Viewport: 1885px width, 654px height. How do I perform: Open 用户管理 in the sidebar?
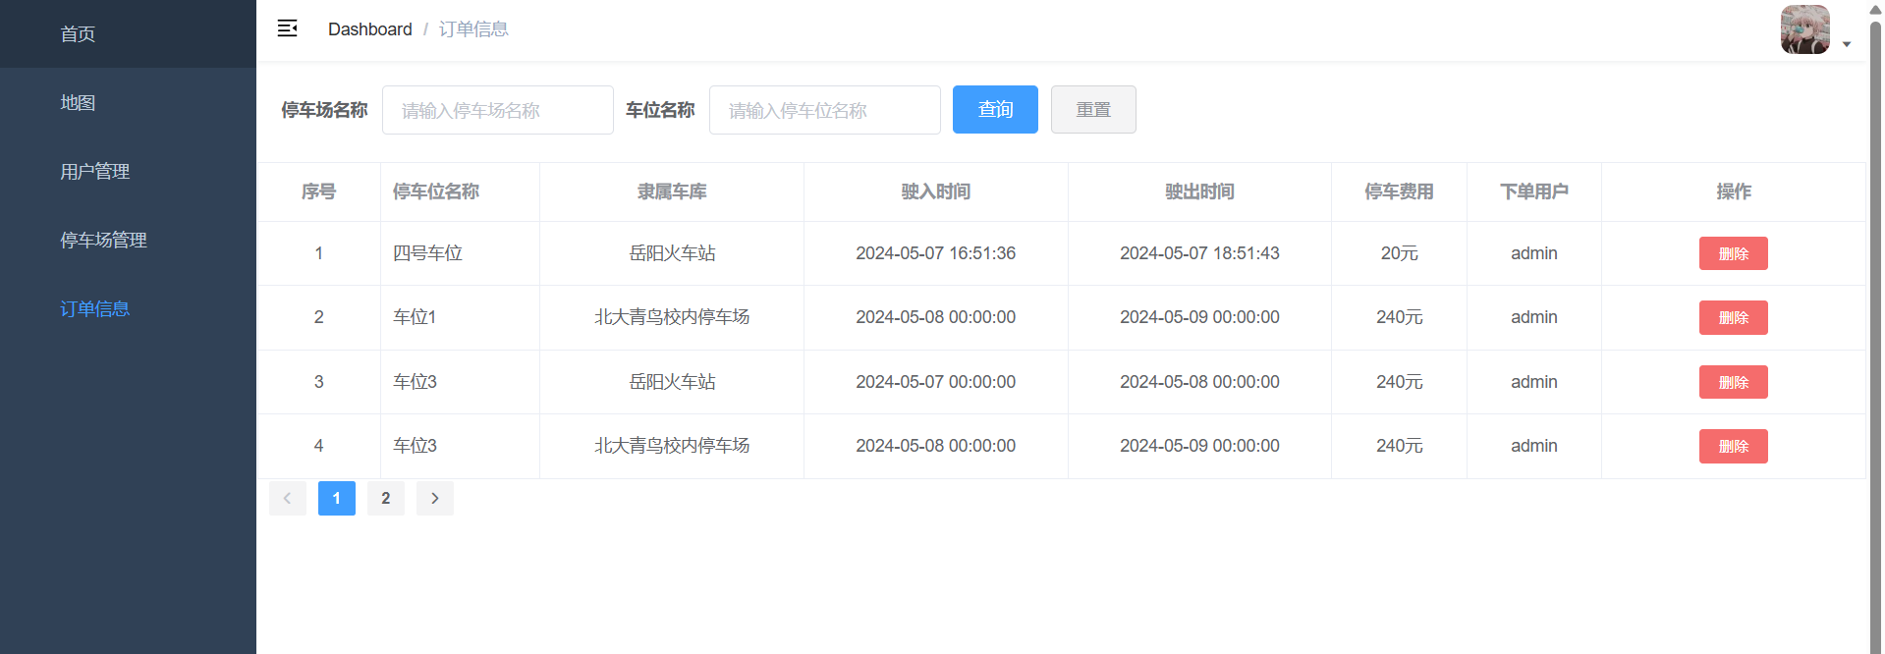128,171
